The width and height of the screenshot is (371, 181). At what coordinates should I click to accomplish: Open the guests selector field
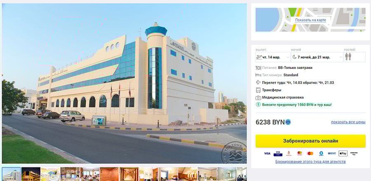[355, 57]
